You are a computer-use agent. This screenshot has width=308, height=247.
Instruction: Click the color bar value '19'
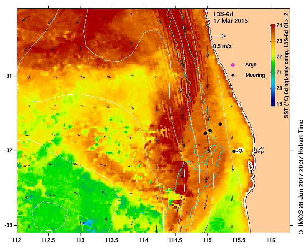click(x=280, y=103)
